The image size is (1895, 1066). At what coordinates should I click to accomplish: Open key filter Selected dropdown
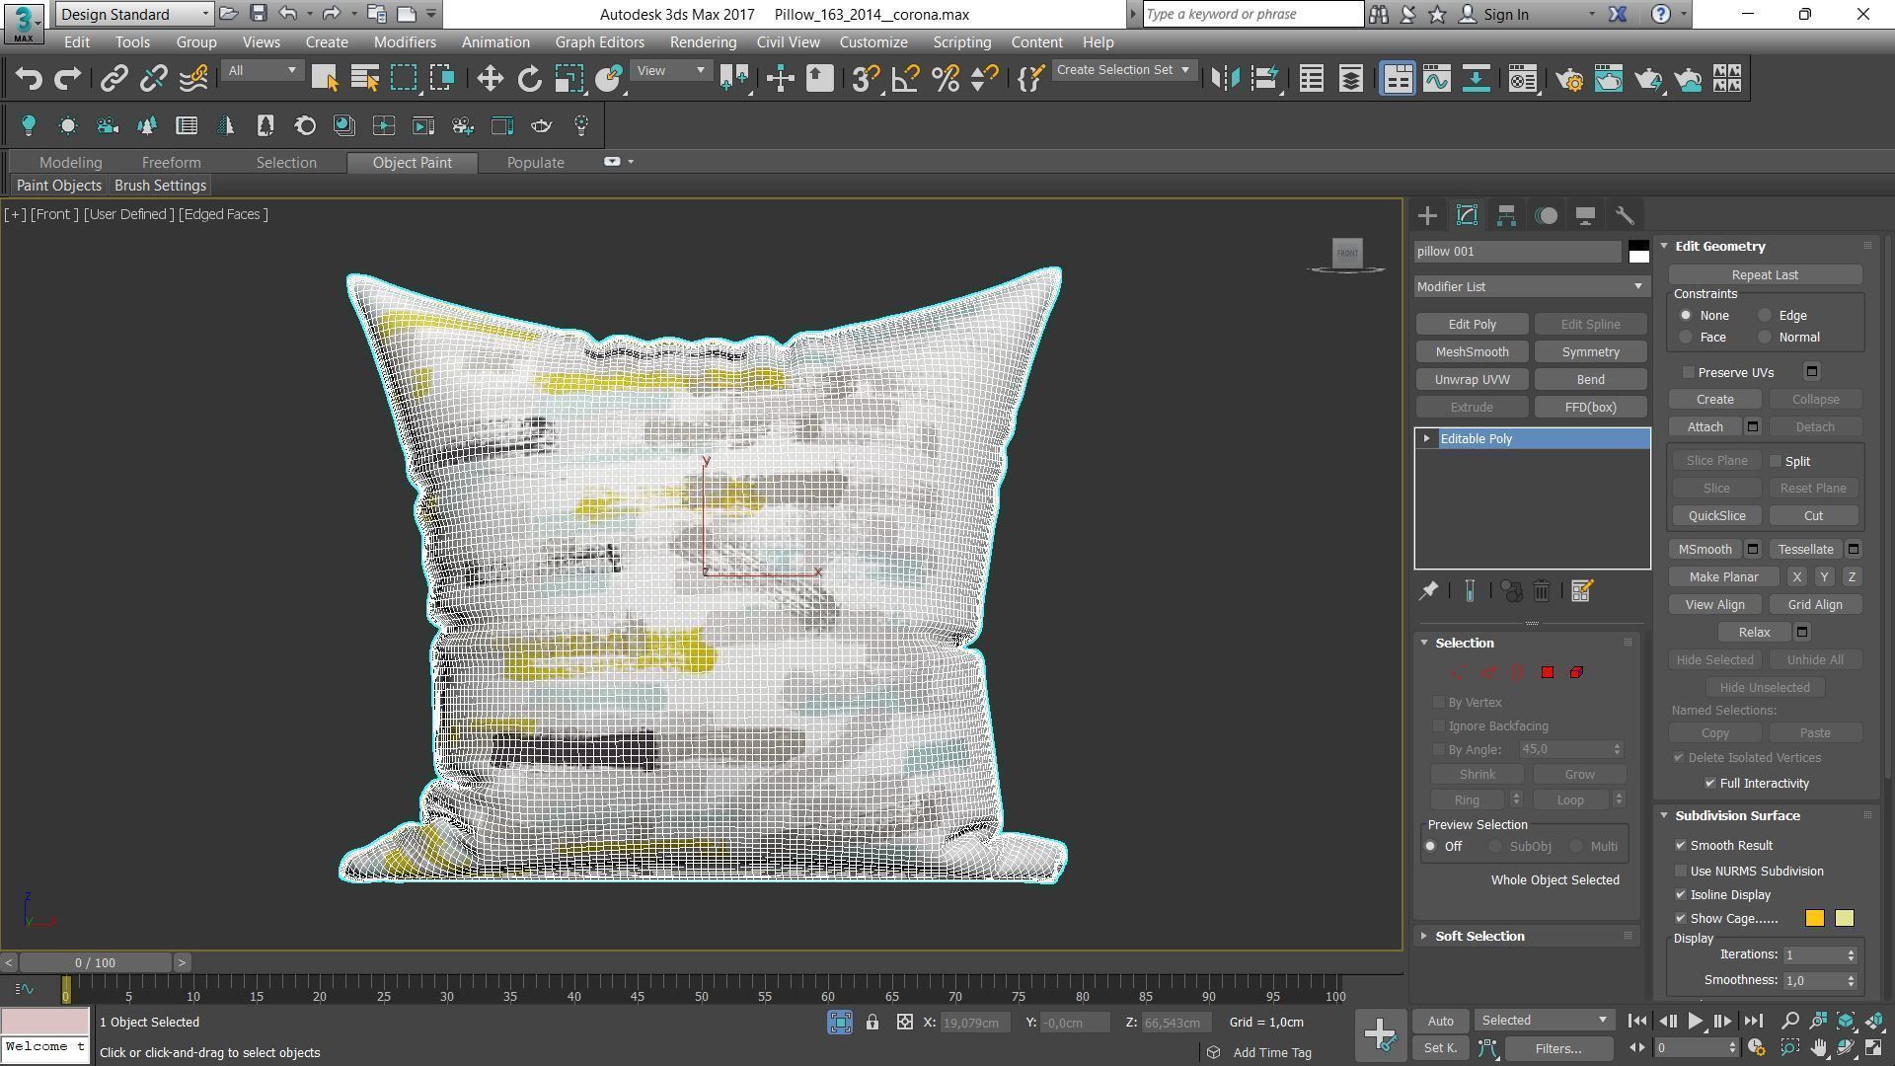(x=1544, y=1021)
